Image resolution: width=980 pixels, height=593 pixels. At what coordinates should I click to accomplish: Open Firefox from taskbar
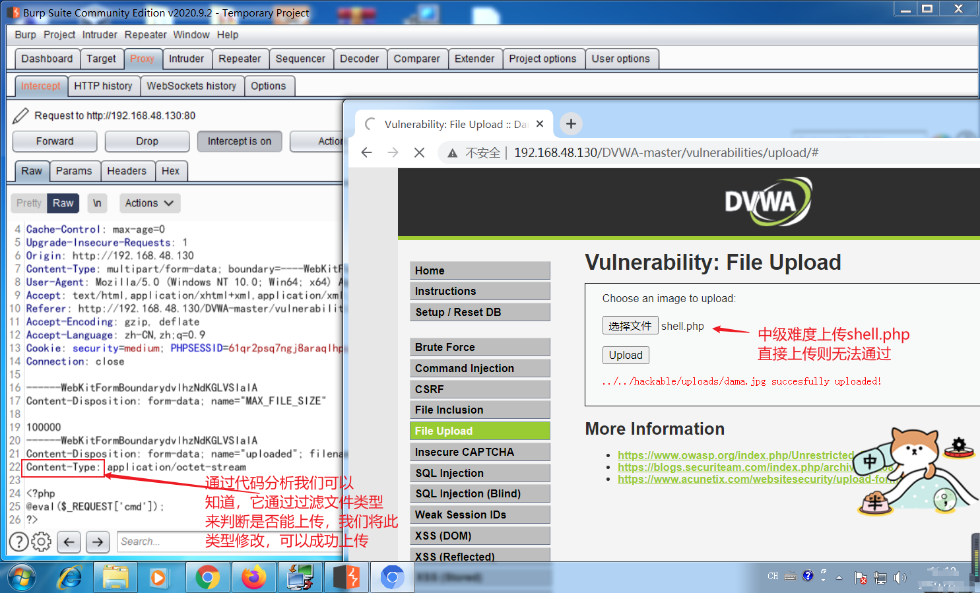(x=253, y=578)
